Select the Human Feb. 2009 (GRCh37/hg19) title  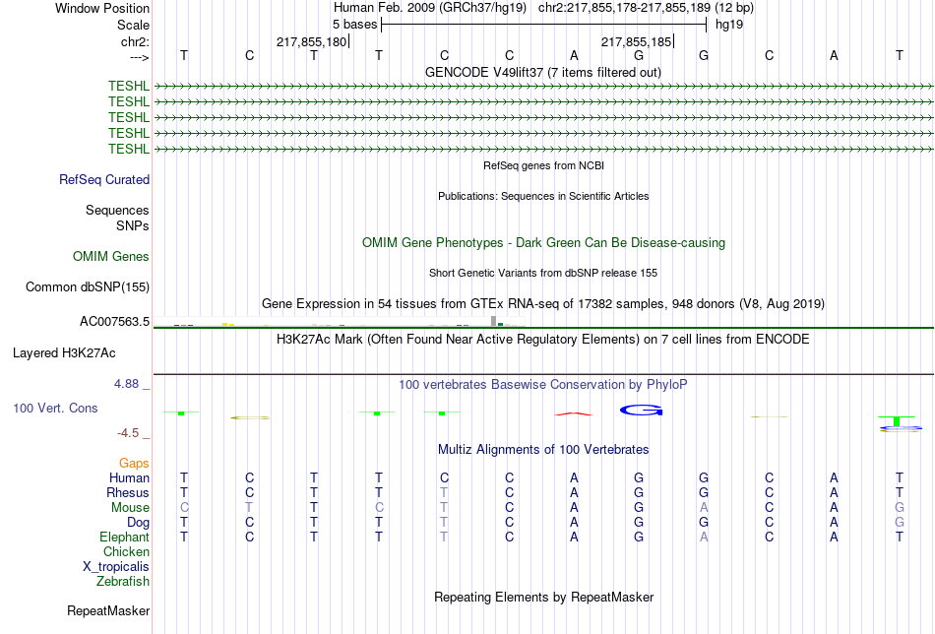pos(430,8)
